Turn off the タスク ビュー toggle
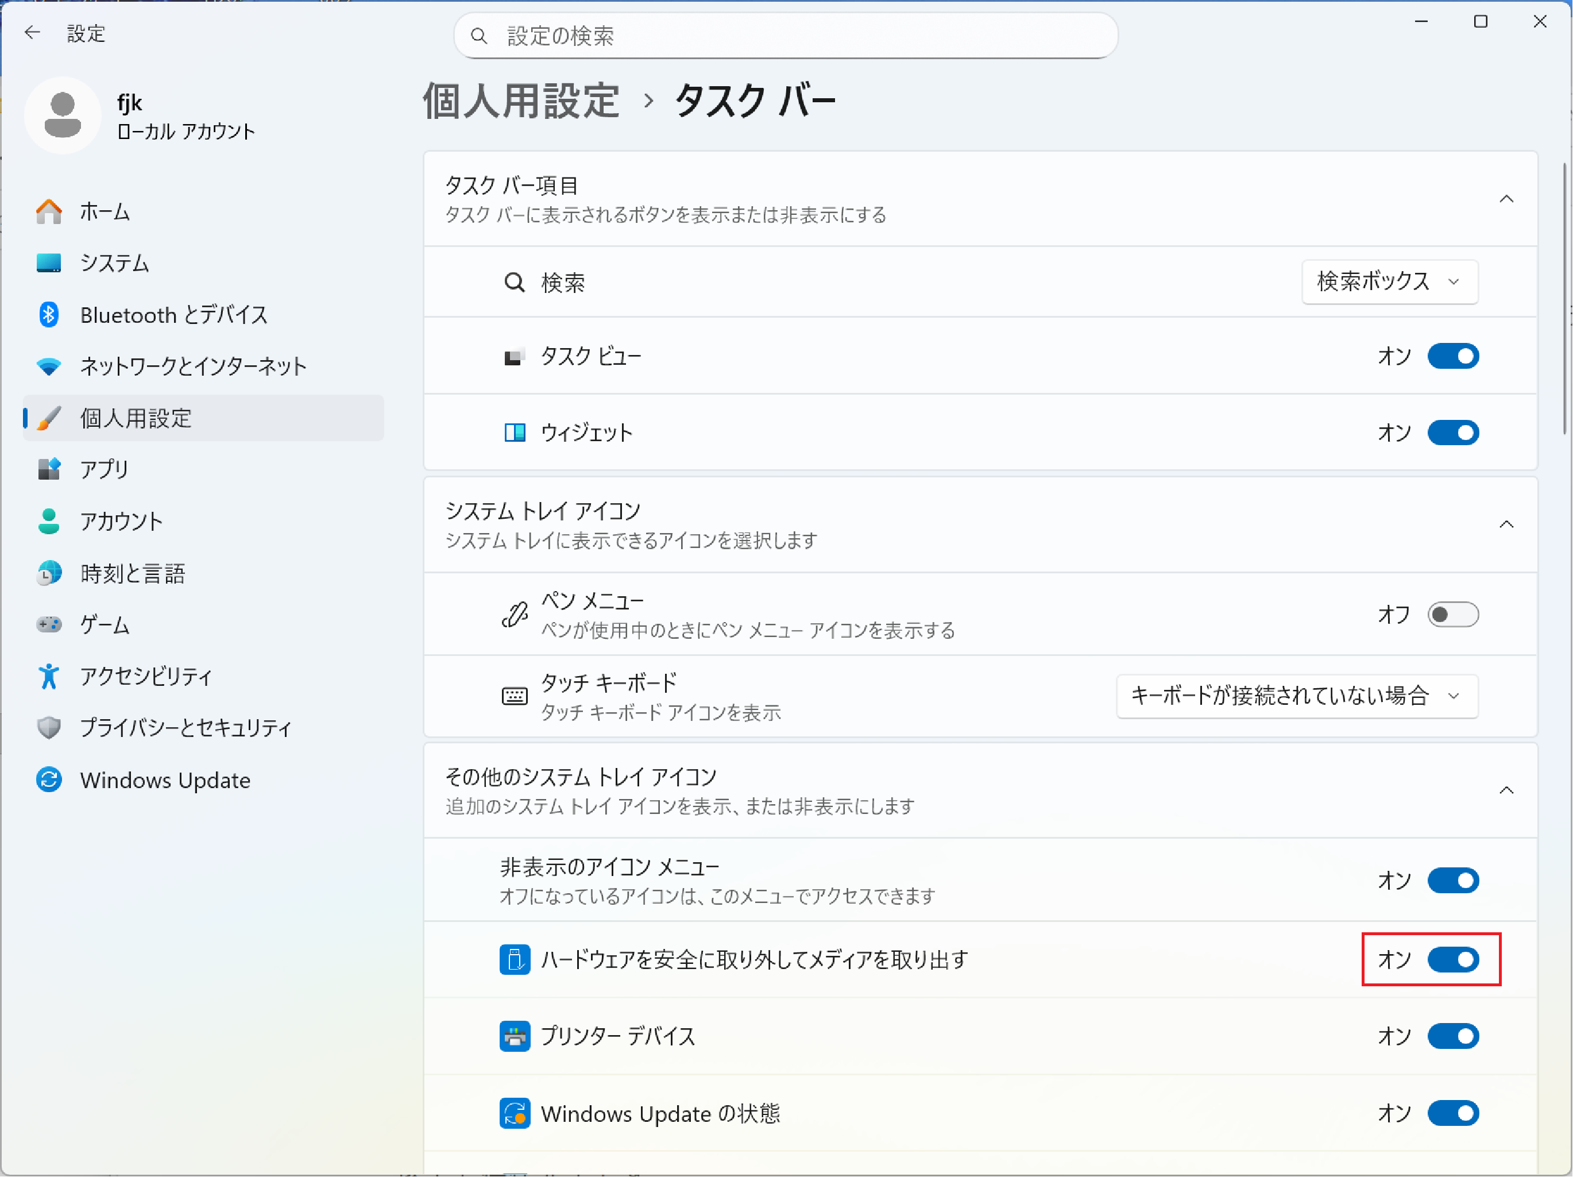This screenshot has width=1573, height=1177. click(x=1453, y=356)
